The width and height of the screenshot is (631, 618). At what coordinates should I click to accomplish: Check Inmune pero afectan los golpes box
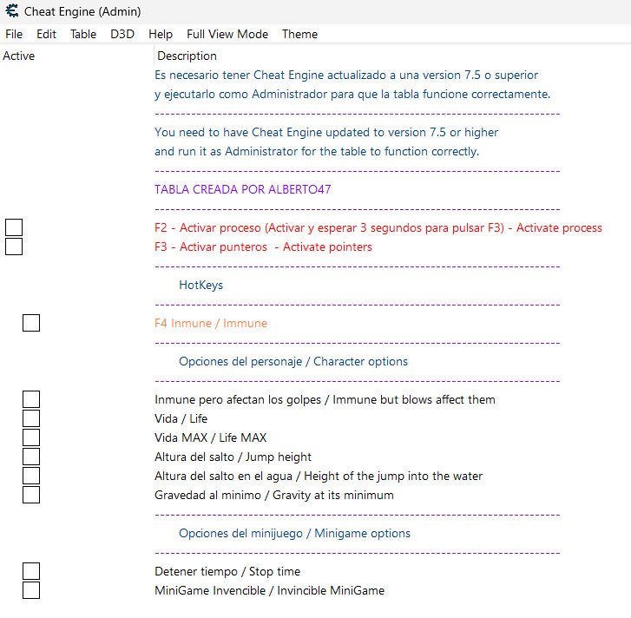[31, 399]
